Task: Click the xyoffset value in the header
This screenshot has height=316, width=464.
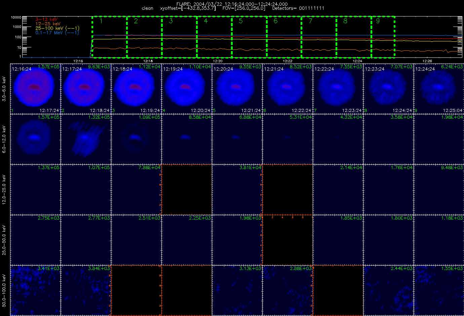Action: [188, 8]
